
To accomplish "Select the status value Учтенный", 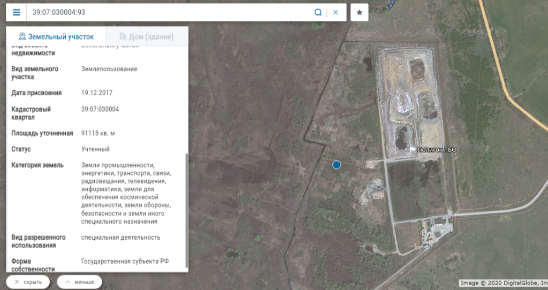I will (95, 149).
